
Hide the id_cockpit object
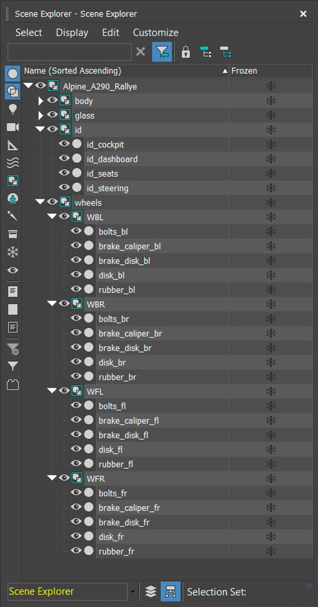click(64, 144)
